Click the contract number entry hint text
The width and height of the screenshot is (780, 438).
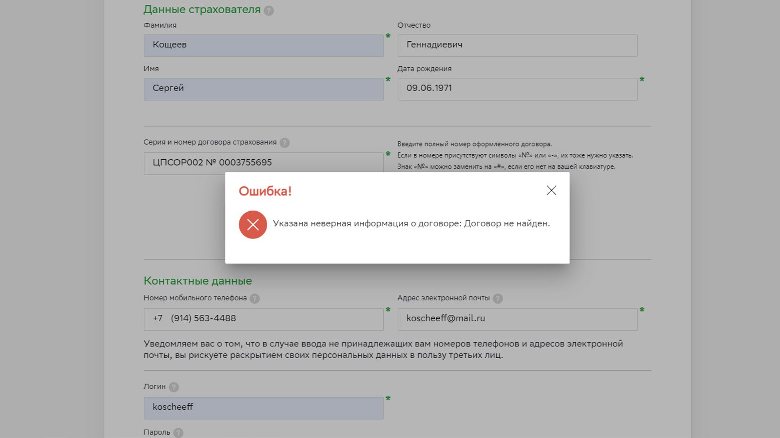click(514, 155)
